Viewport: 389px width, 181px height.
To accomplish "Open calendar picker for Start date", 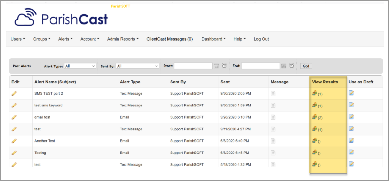I will click(216, 66).
